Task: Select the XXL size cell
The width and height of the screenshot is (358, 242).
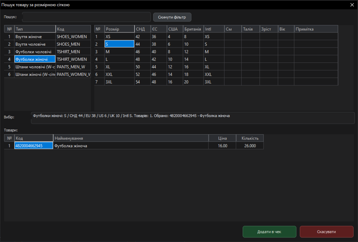Action: [119, 74]
